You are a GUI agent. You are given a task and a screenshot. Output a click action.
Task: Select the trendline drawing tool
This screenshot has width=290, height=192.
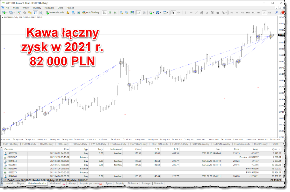pos(197,12)
